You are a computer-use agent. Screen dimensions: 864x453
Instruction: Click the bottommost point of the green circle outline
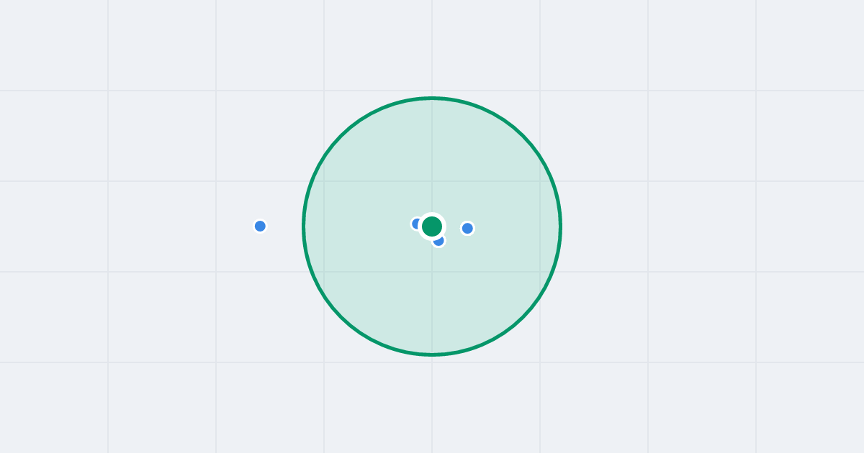(x=432, y=354)
